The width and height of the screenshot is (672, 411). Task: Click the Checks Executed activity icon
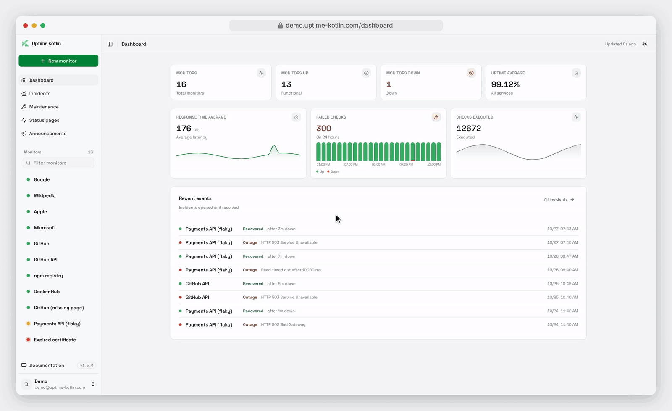(x=576, y=117)
